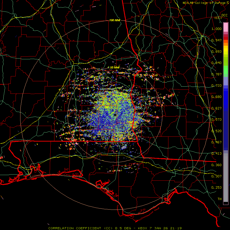
Task: Select the bright yellow color bar segment
Action: tap(226, 50)
